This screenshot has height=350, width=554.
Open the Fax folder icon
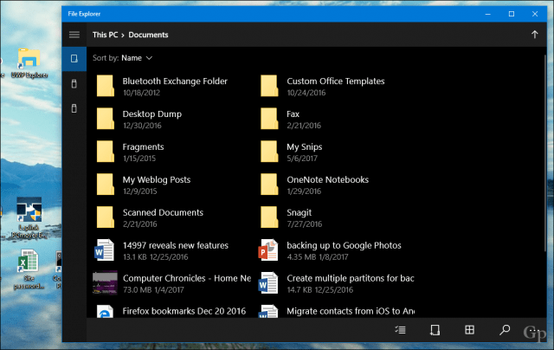[269, 119]
